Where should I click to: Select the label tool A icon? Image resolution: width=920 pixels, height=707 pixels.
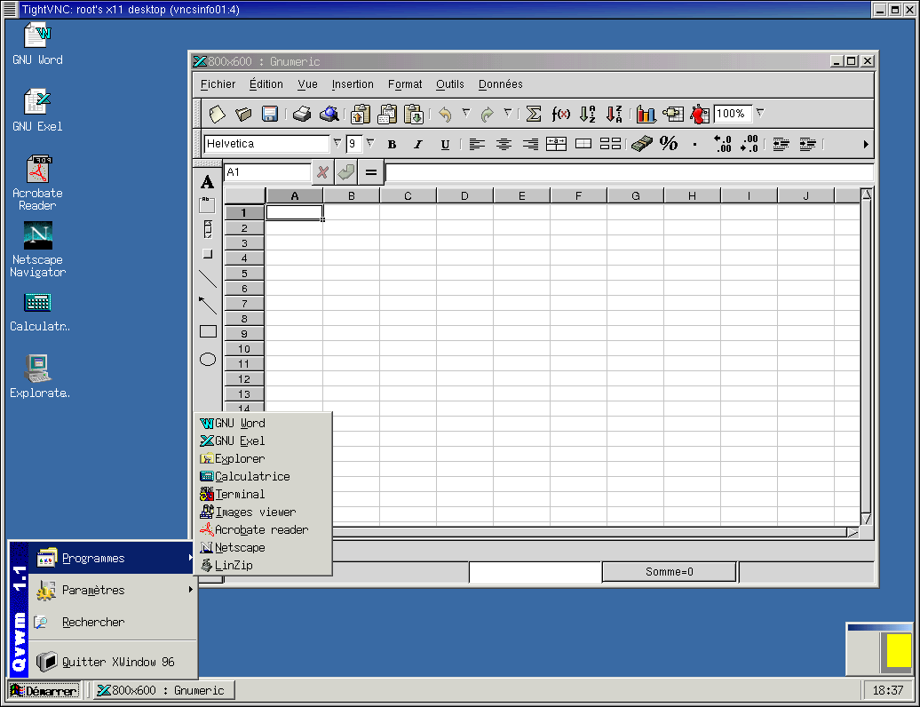tap(207, 182)
